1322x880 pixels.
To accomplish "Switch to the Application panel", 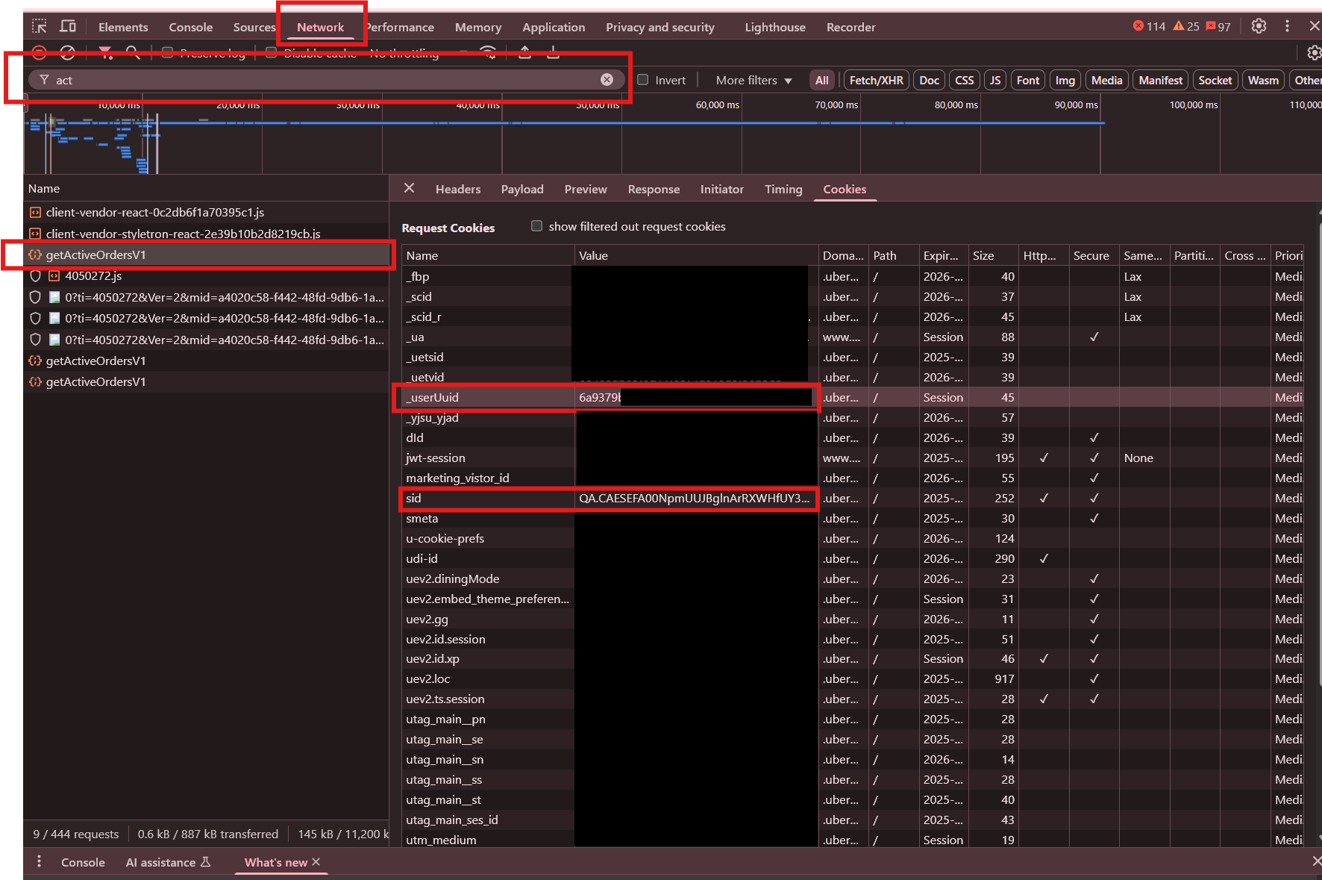I will coord(554,27).
